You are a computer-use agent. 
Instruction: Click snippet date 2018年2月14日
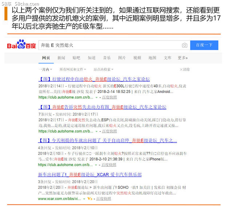click(51, 86)
